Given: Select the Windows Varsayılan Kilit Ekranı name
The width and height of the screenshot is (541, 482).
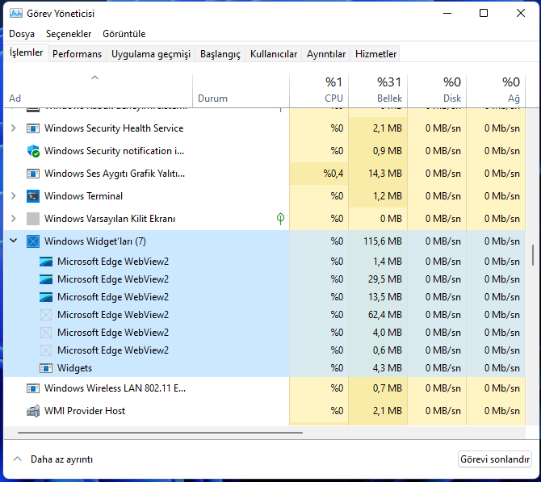Looking at the screenshot, I should click(x=110, y=219).
